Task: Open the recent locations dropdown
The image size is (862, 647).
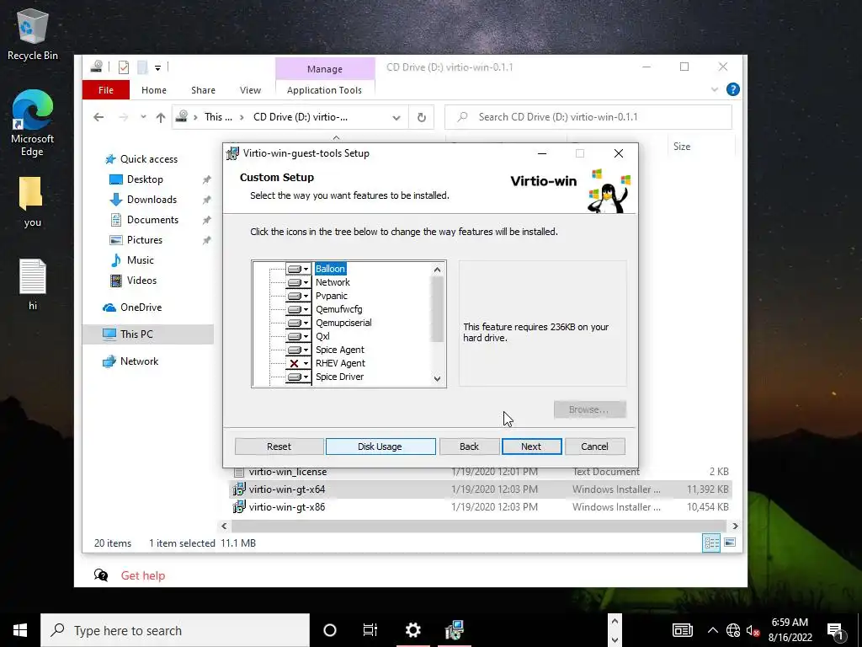Action: [143, 117]
